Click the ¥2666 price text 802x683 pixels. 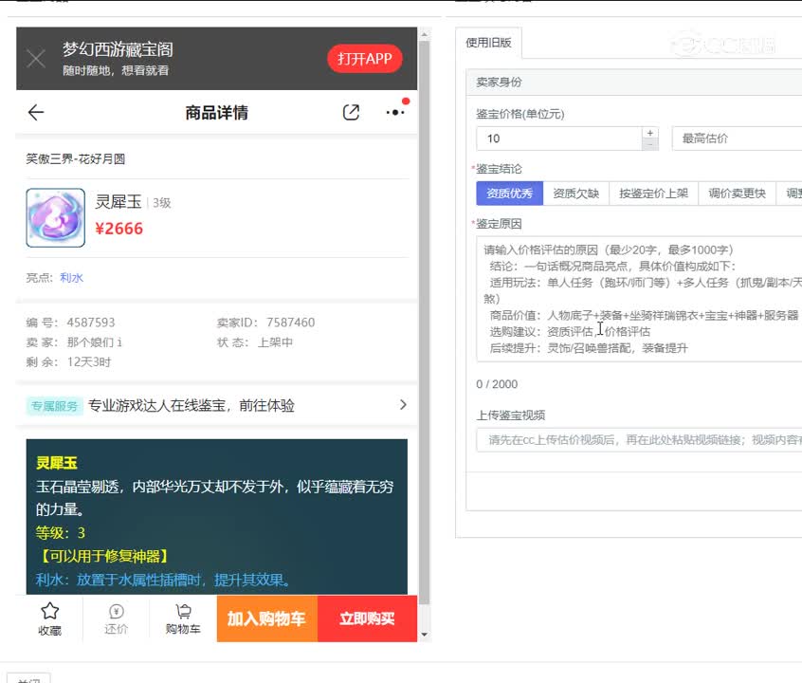tap(119, 229)
